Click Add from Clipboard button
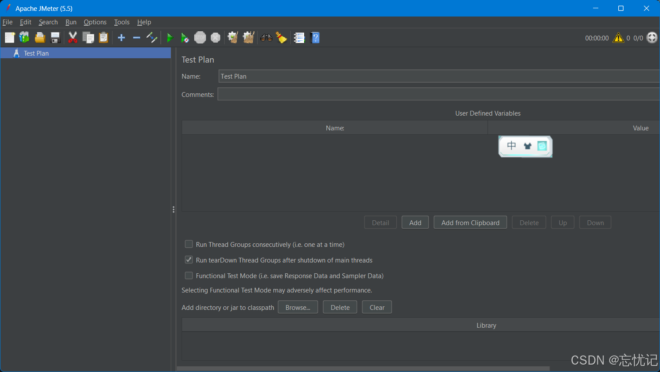Image resolution: width=660 pixels, height=372 pixels. coord(470,223)
